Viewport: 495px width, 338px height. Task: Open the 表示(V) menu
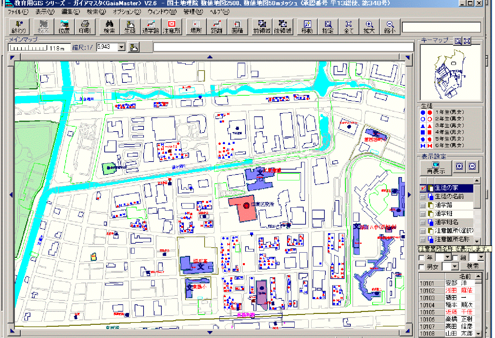(x=45, y=12)
